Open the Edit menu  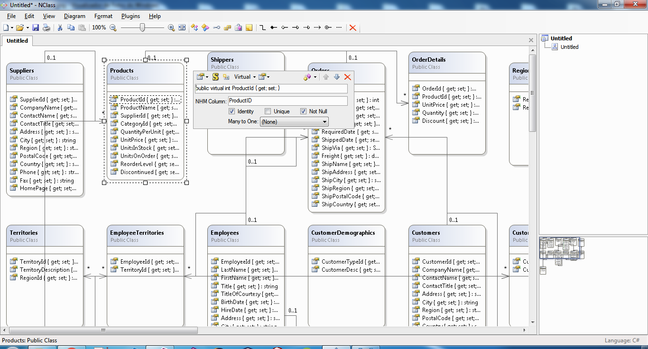[29, 16]
